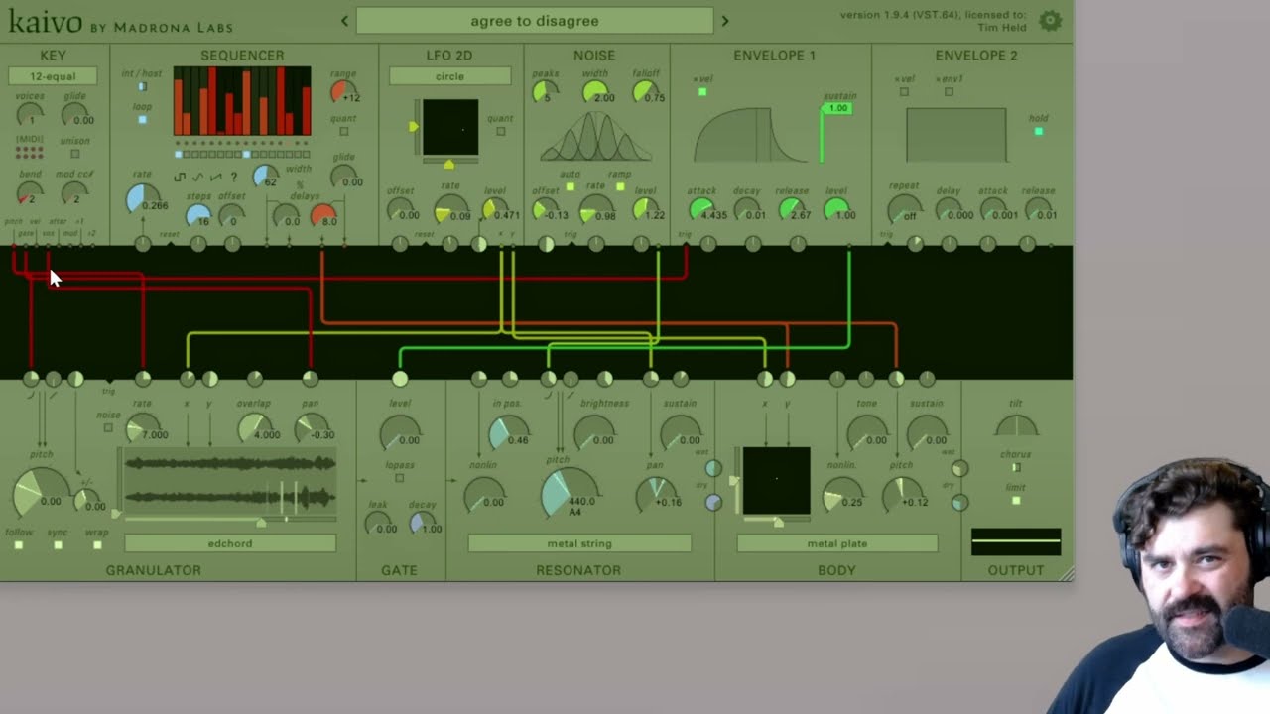Click the LFO 2D vertical yellow slider handle
This screenshot has height=714, width=1270.
414,127
